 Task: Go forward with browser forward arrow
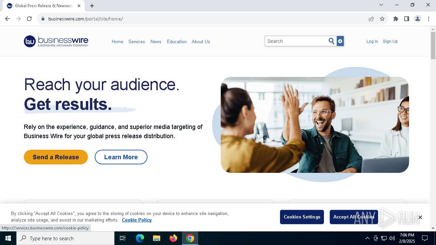pos(18,19)
